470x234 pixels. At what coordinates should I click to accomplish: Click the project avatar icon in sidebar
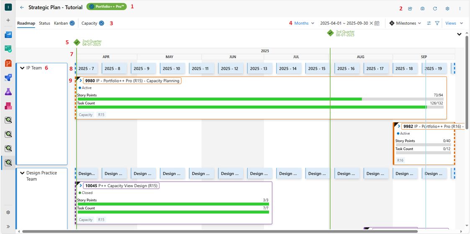pos(8,8)
